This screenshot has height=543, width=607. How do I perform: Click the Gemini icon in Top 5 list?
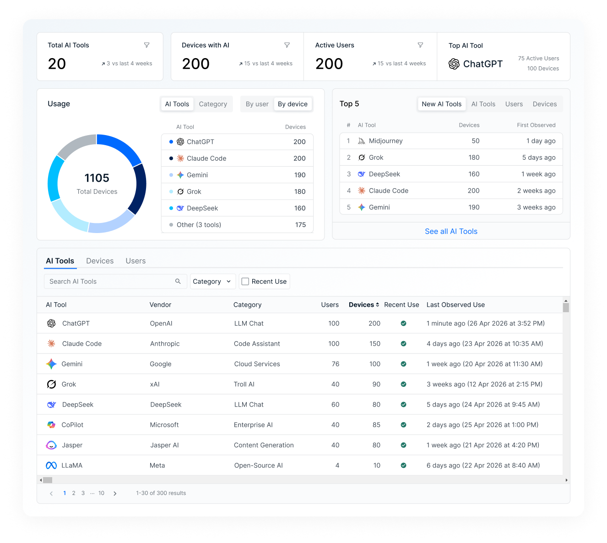click(362, 207)
